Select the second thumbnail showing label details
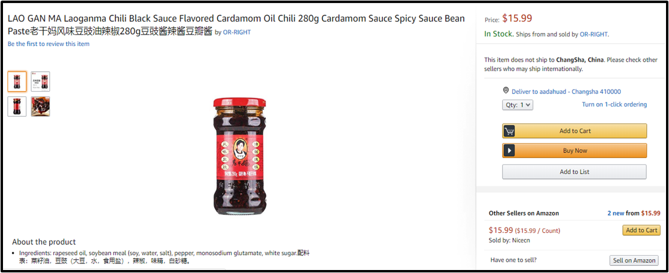Viewport: 669px width, 273px height. (41, 81)
